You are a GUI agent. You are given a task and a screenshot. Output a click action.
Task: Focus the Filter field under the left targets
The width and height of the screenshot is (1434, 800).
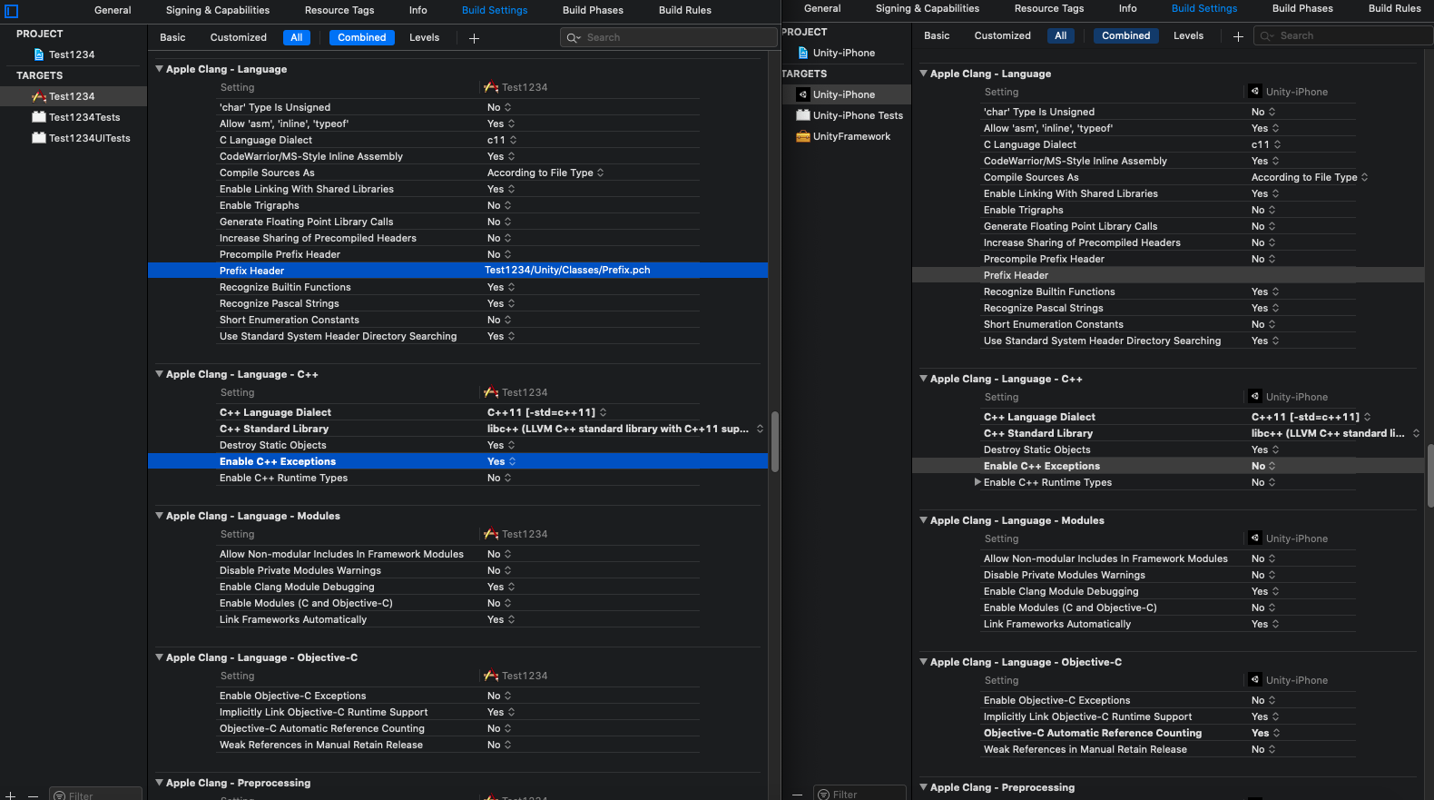pyautogui.click(x=95, y=795)
